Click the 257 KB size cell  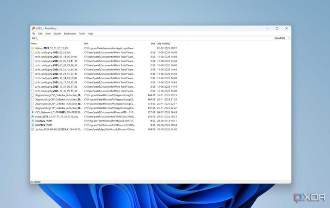click(152, 112)
